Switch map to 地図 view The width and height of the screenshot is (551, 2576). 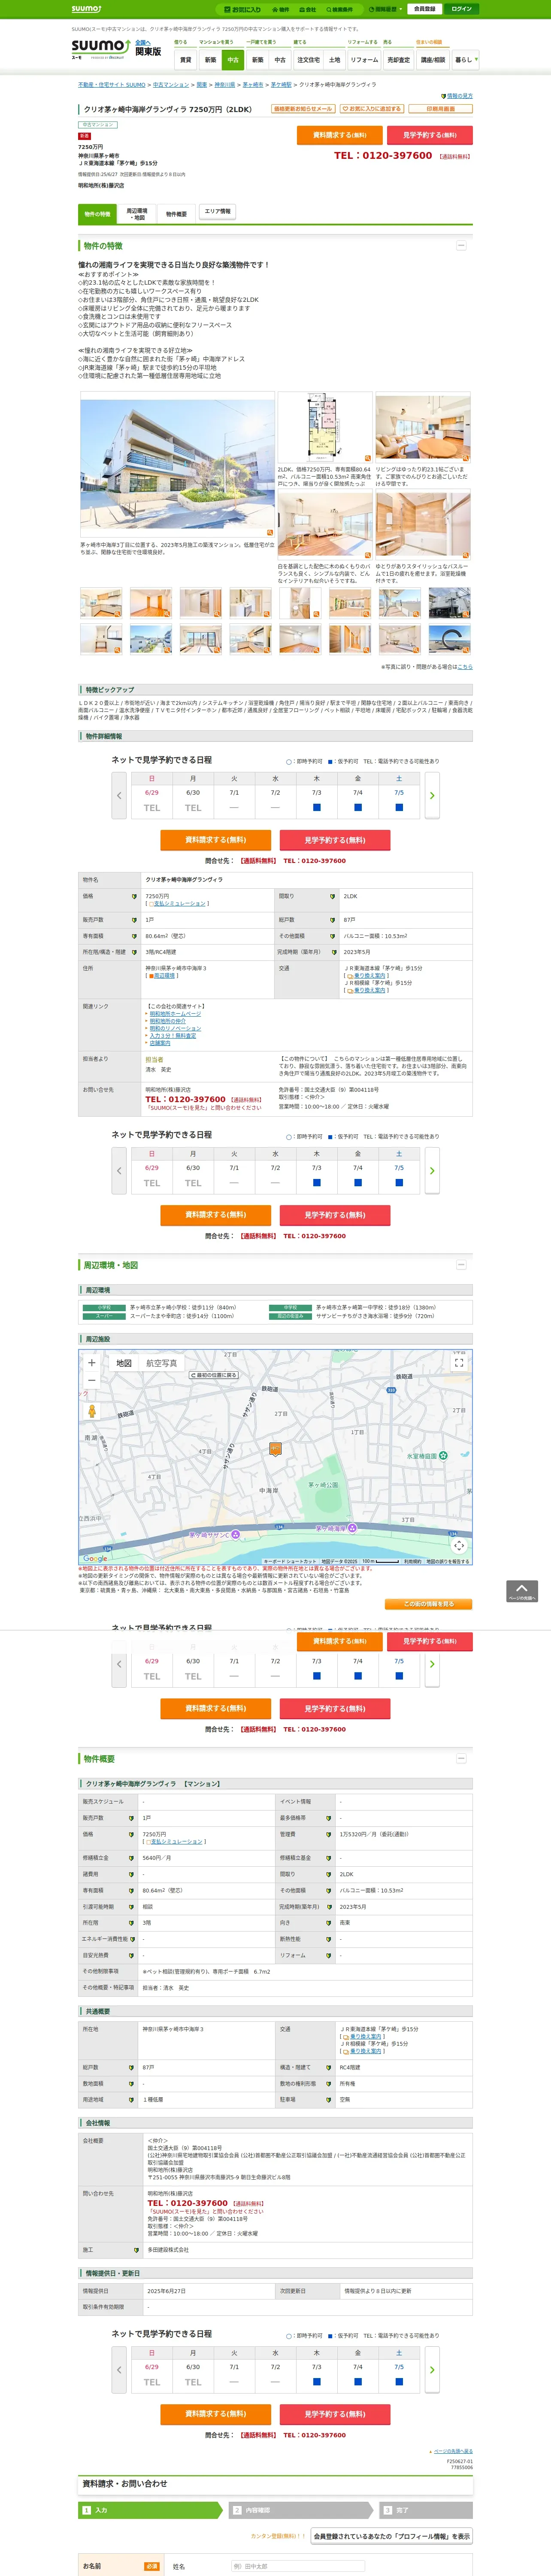[x=124, y=1363]
